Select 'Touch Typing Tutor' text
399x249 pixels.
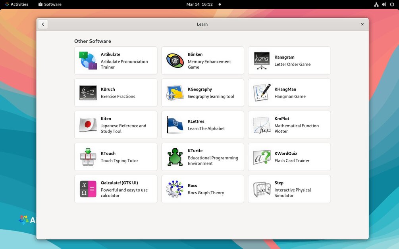120,161
